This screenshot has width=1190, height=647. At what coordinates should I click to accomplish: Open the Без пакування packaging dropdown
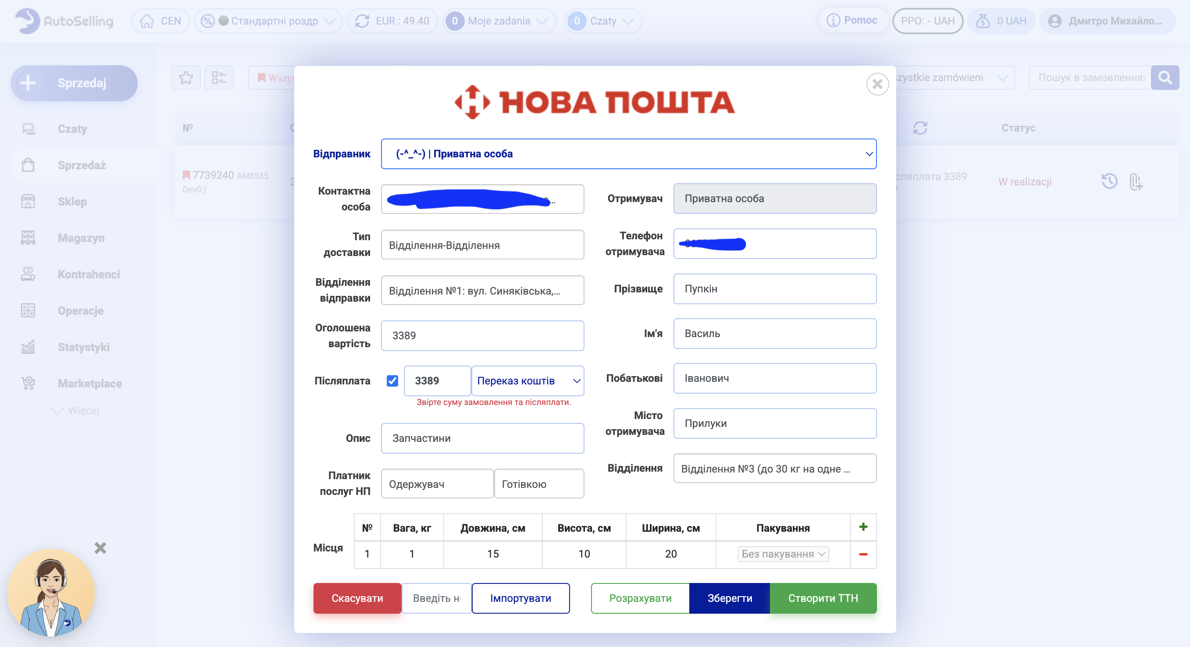coord(783,554)
